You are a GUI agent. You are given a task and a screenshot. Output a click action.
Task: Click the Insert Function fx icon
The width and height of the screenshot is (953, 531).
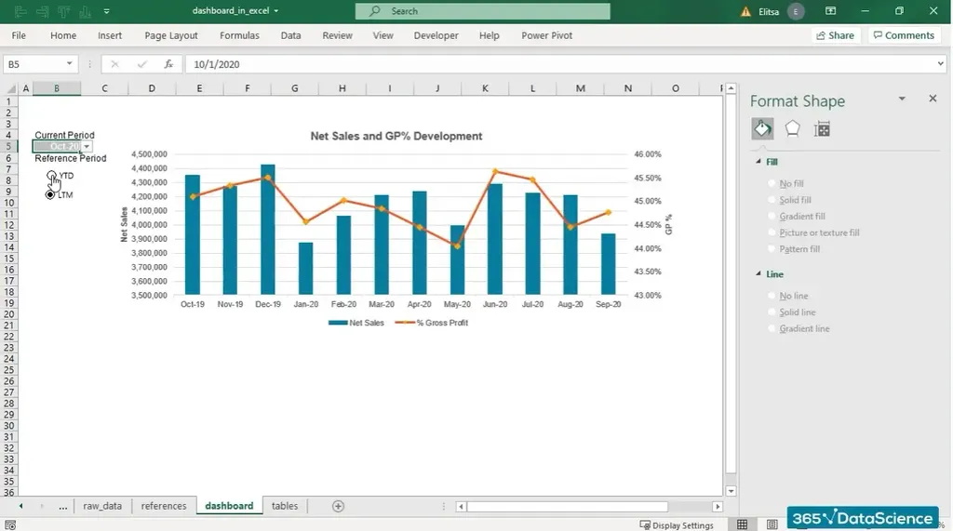pyautogui.click(x=168, y=64)
